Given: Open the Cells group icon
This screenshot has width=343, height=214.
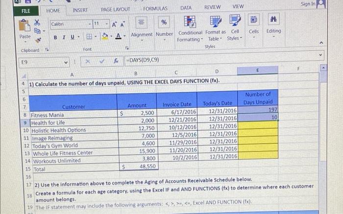Looking at the screenshot, I should coord(253,20).
